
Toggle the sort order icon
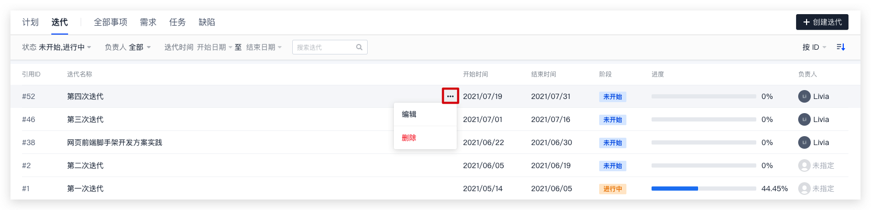pyautogui.click(x=841, y=47)
